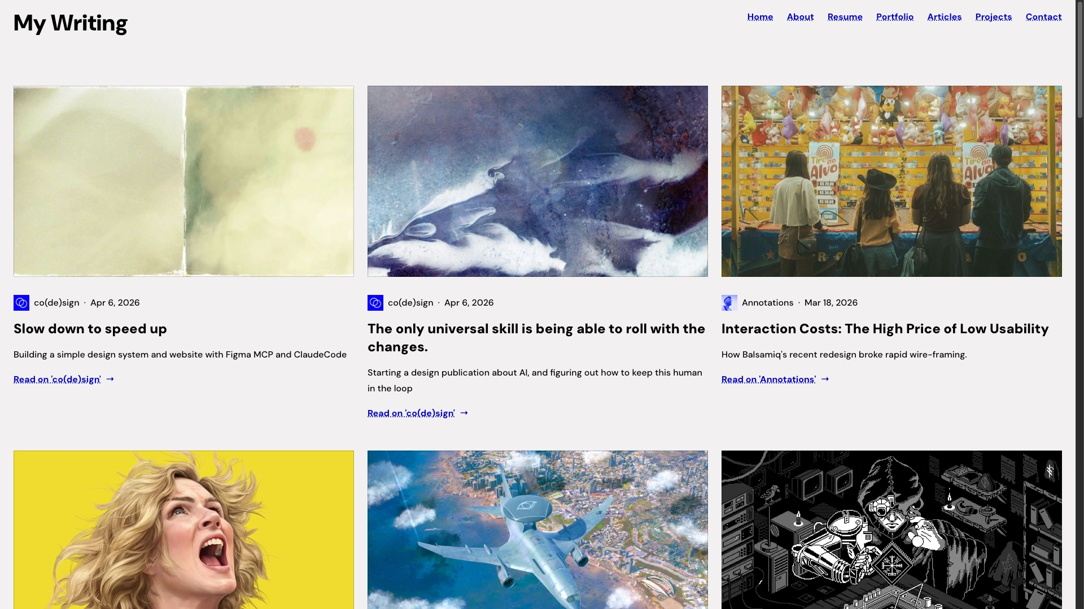Click co(de)sign logo icon under second article
Screen dimensions: 1084x609
[x=375, y=303]
